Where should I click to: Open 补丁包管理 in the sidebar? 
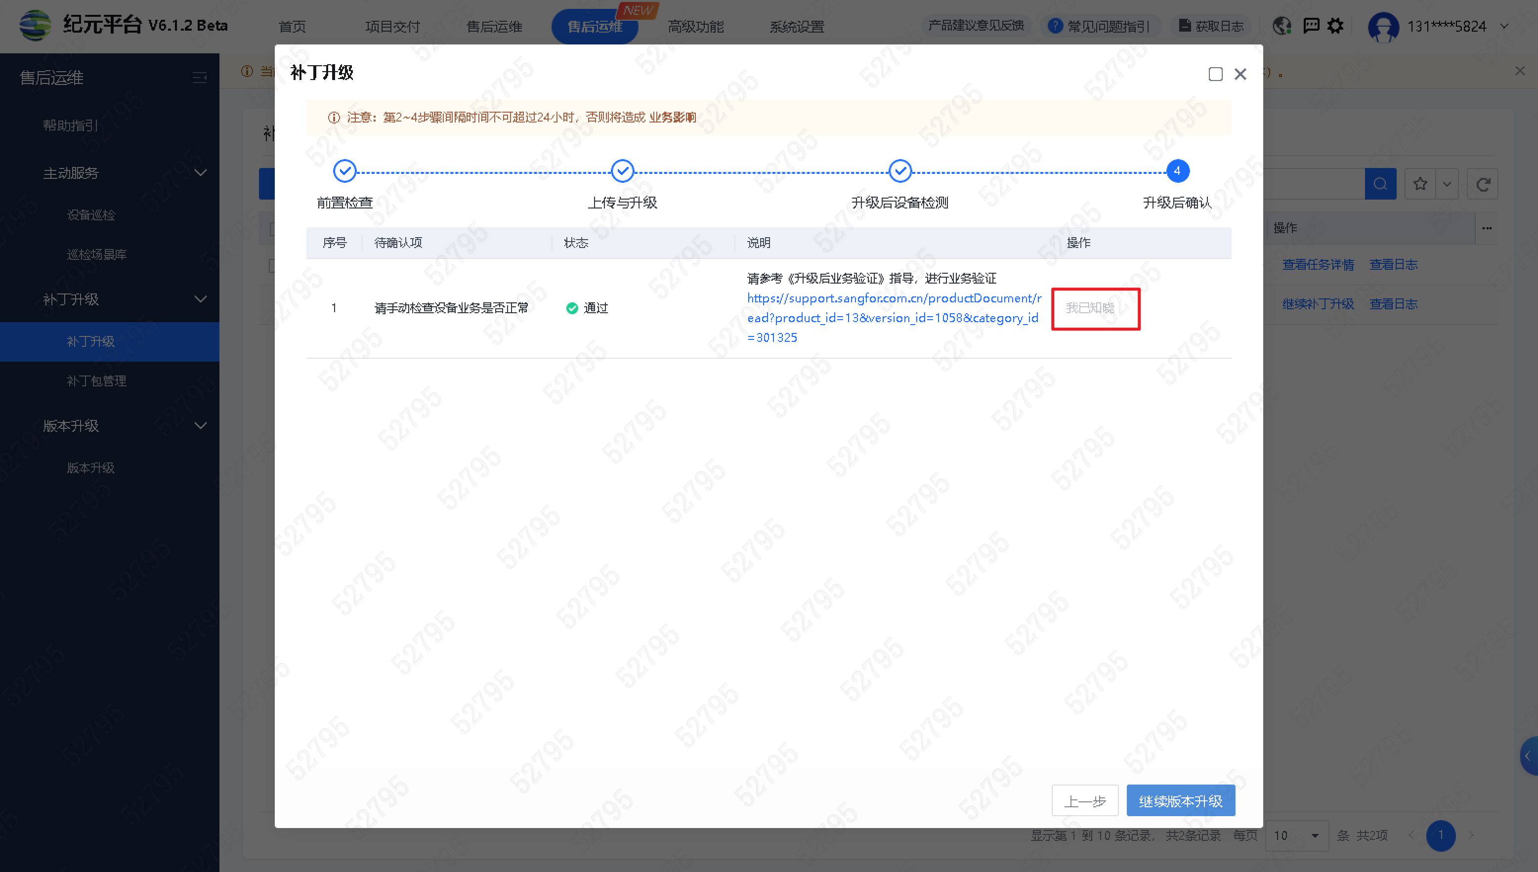96,381
